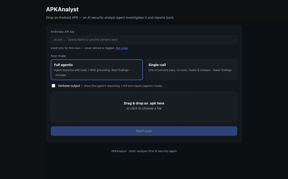Click the Scan mode label
The height and width of the screenshot is (179, 288).
(x=58, y=56)
